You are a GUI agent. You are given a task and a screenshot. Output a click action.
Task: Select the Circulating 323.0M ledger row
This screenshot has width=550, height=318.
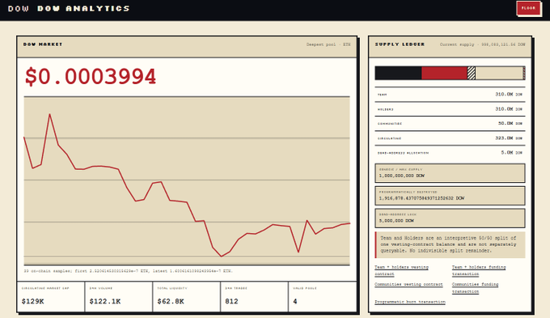450,138
